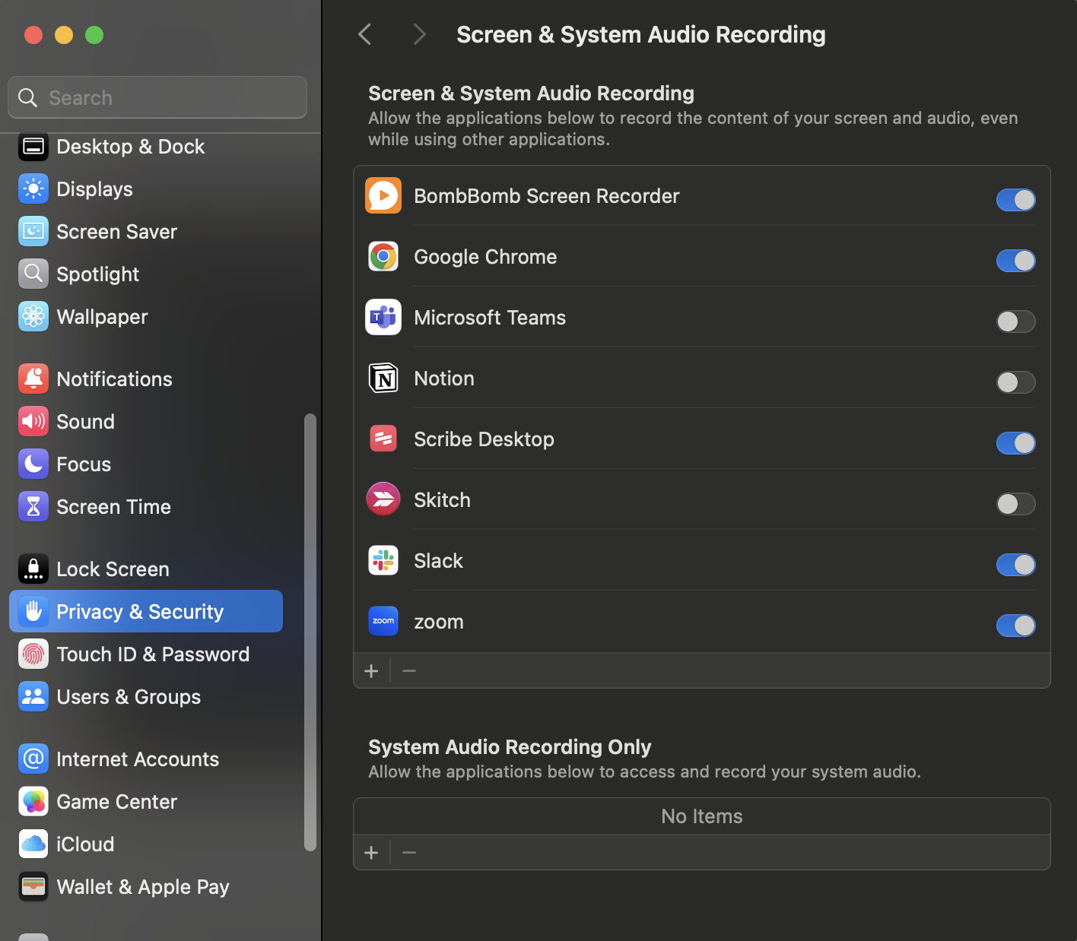Open Lock Screen settings in sidebar
1077x941 pixels.
point(113,569)
